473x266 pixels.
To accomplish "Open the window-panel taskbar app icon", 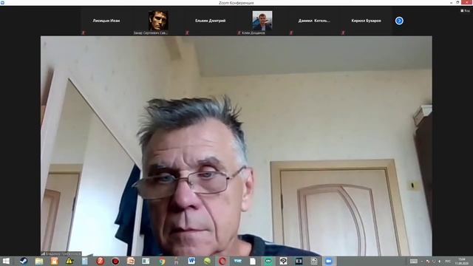I will pyautogui.click(x=146, y=261).
